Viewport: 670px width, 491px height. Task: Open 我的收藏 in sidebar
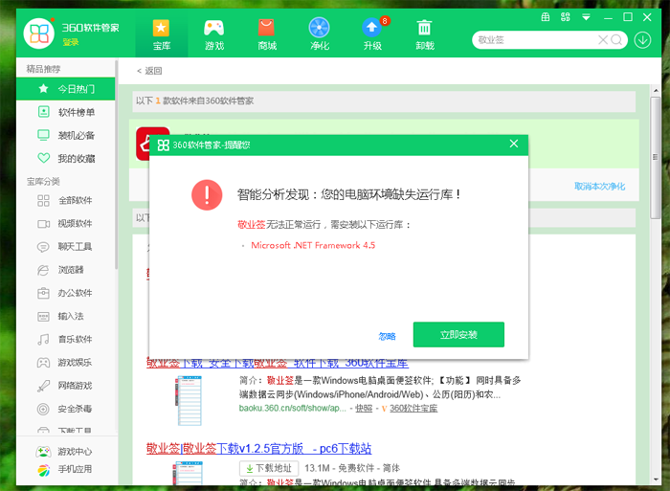point(66,159)
